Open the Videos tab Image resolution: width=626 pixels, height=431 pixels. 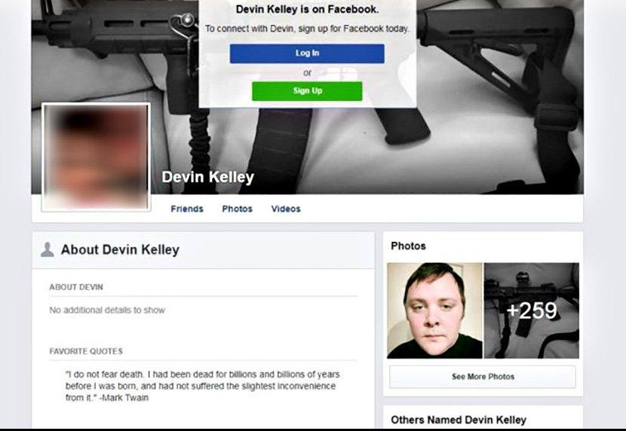(x=286, y=209)
